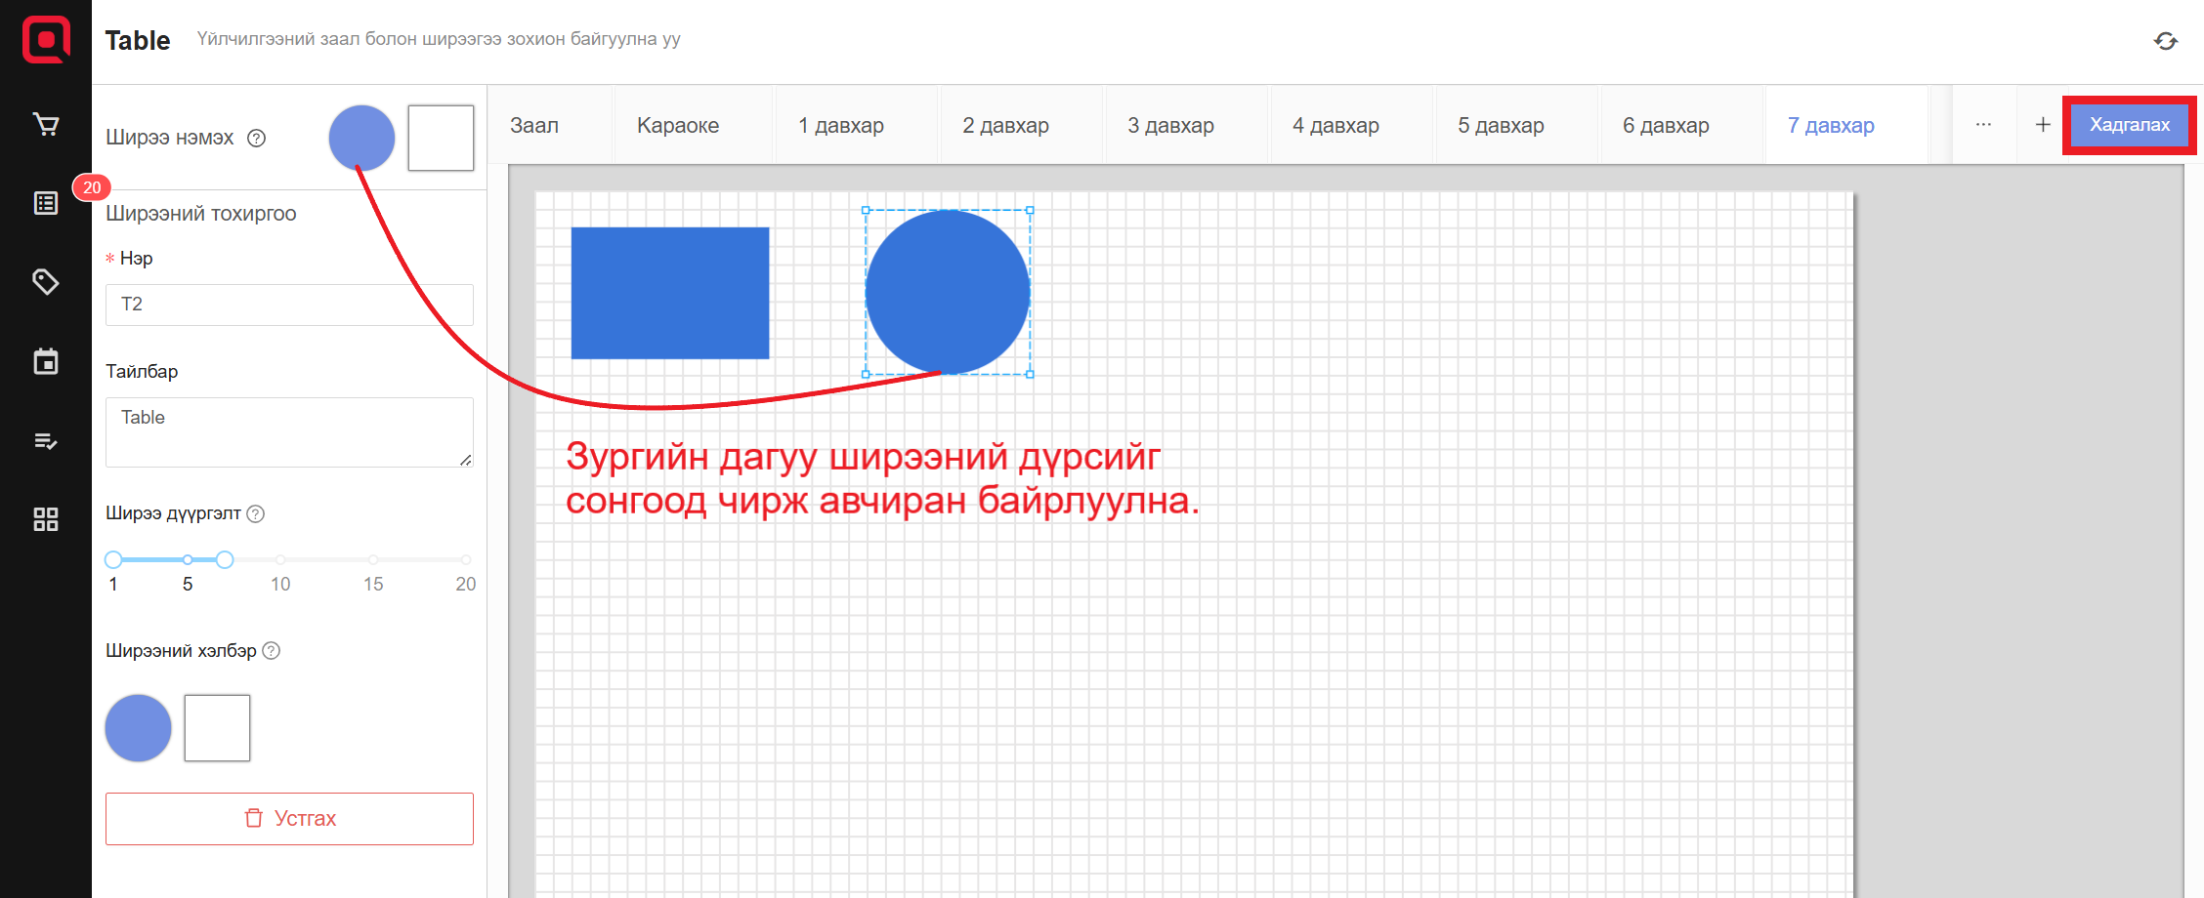The width and height of the screenshot is (2204, 898).
Task: Open the checklist sidebar icon
Action: (46, 441)
